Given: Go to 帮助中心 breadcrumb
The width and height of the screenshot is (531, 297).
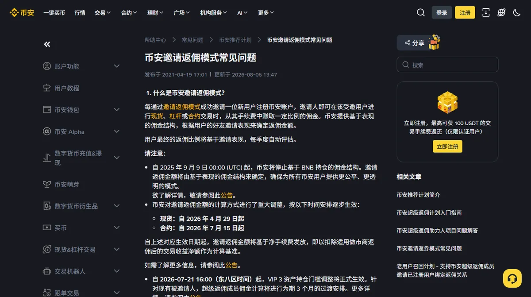Looking at the screenshot, I should 155,40.
